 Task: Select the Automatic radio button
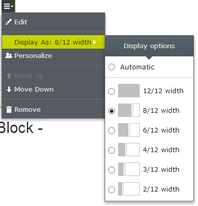[x=111, y=67]
